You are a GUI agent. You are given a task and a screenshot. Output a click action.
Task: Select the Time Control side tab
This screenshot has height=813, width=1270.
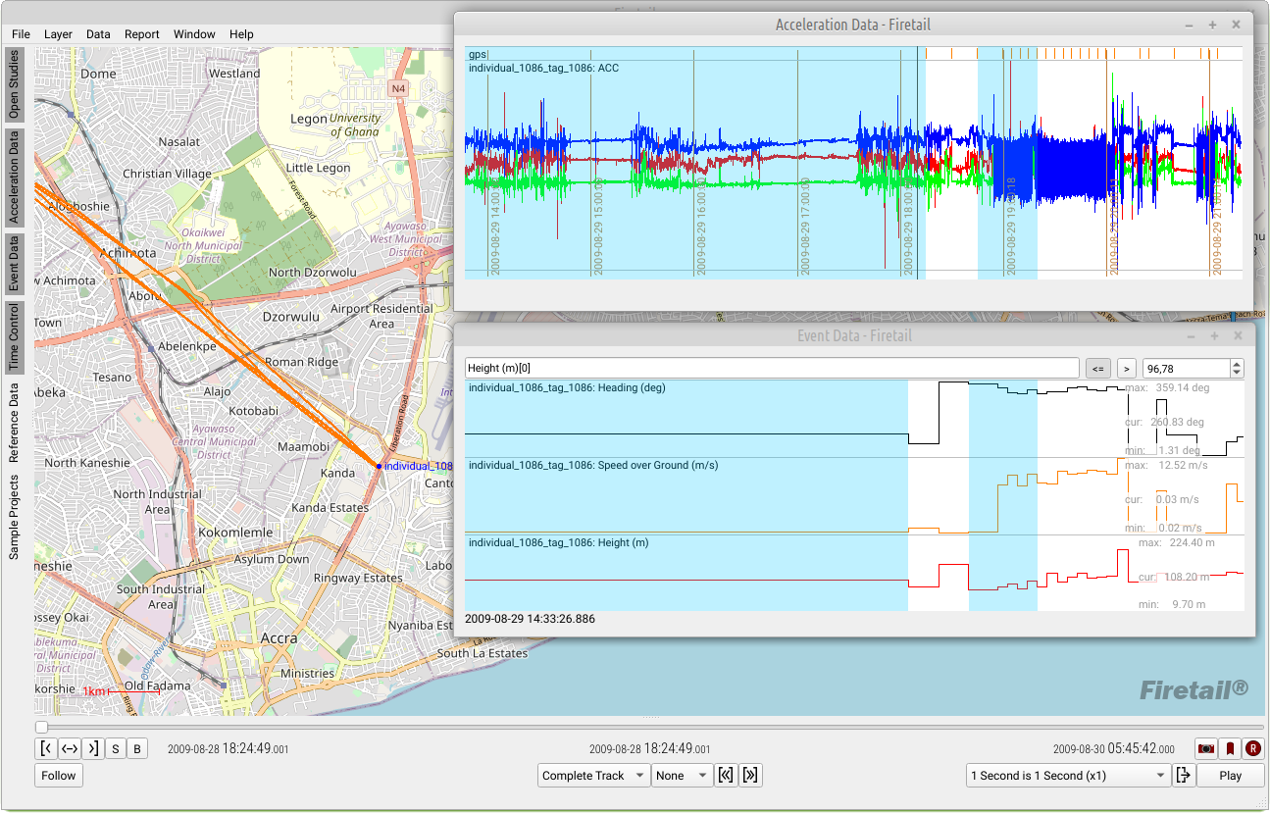[14, 336]
